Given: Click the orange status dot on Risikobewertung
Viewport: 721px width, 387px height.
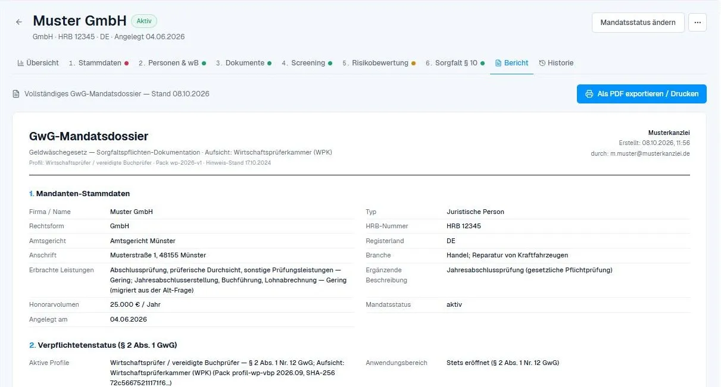Looking at the screenshot, I should point(413,63).
